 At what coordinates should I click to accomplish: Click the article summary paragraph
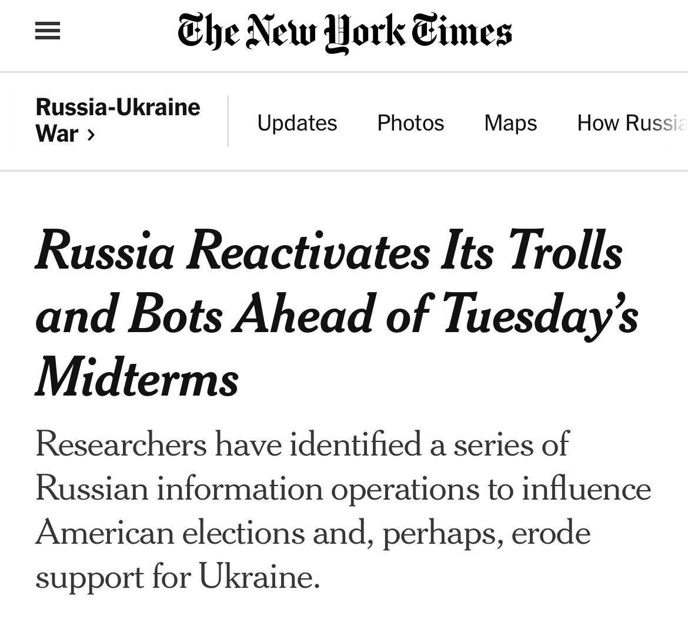343,511
